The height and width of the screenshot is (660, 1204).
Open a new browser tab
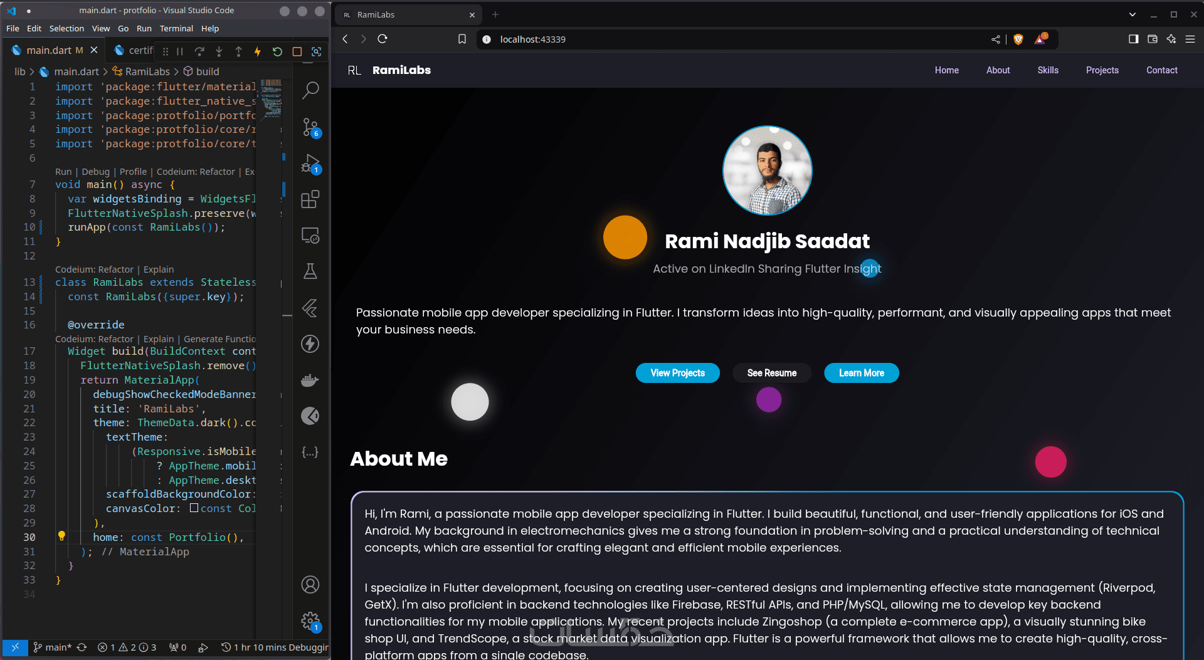tap(495, 14)
